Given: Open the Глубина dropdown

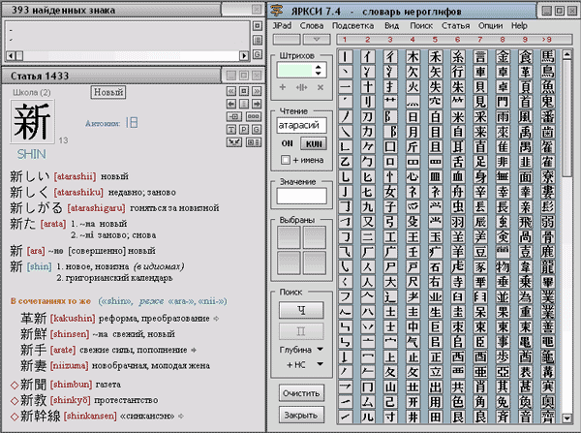Looking at the screenshot, I should 320,350.
